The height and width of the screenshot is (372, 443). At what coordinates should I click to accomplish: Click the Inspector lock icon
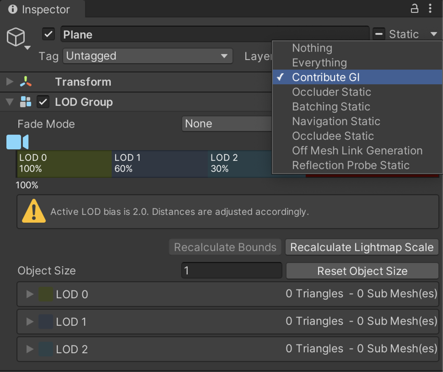point(414,9)
